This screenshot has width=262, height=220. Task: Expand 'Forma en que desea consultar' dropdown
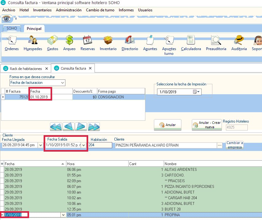click(x=63, y=83)
